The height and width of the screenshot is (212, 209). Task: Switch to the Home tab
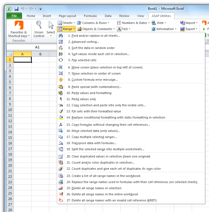click(x=31, y=16)
